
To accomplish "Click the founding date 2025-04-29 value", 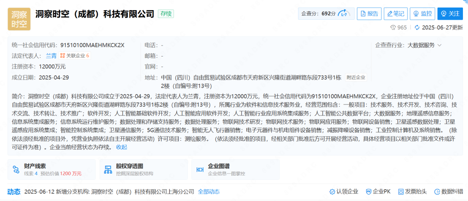I will coord(54,78).
